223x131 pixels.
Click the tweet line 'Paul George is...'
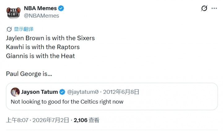[x=29, y=74]
